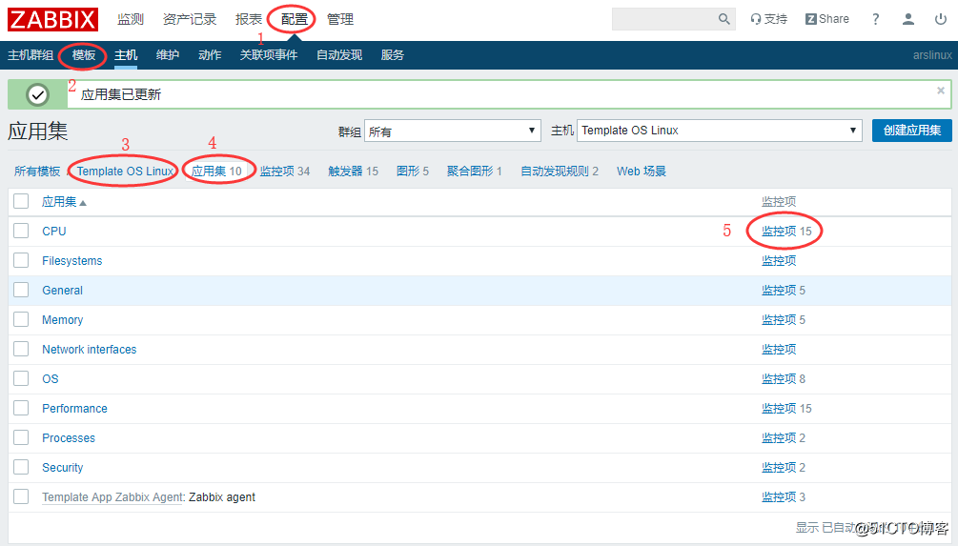Open 监控项 3 link for Zabbix agent
The height and width of the screenshot is (546, 958).
click(x=784, y=497)
